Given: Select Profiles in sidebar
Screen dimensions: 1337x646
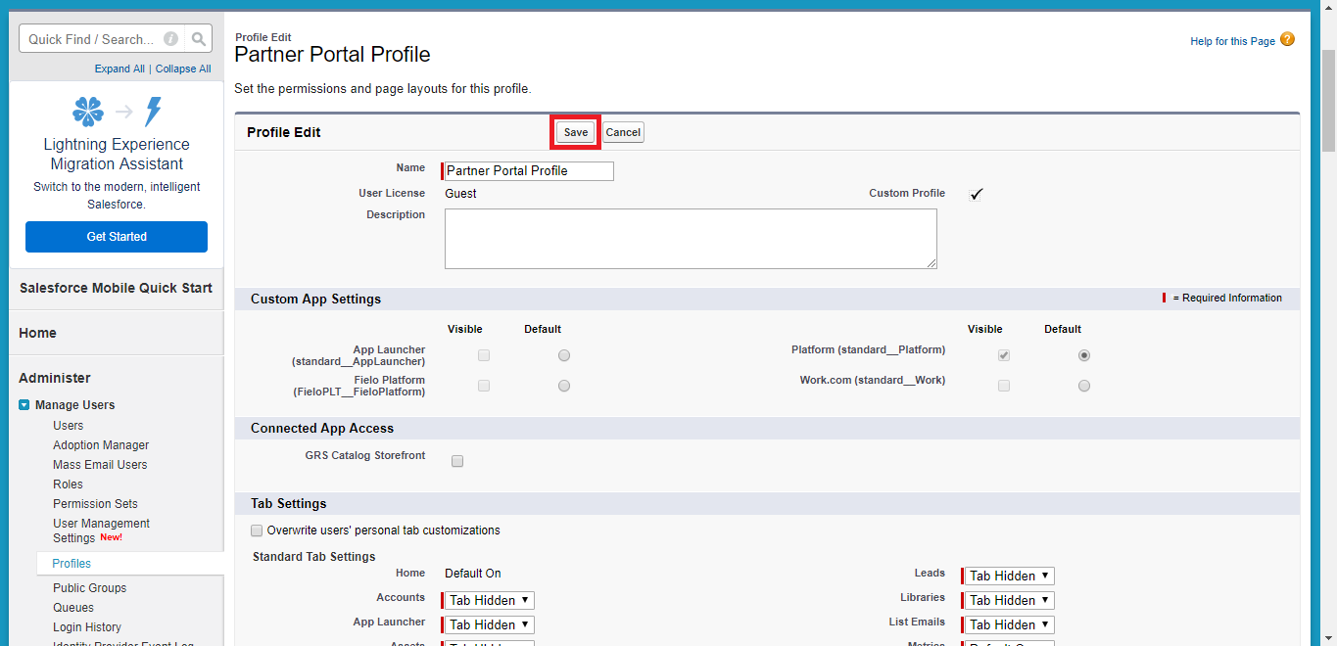Looking at the screenshot, I should [72, 564].
